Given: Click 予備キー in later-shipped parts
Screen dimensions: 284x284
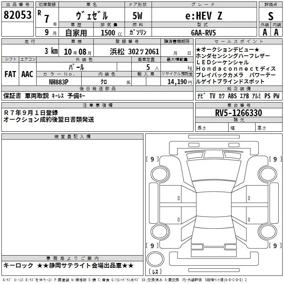Looking at the screenshot, I should tap(76, 96).
